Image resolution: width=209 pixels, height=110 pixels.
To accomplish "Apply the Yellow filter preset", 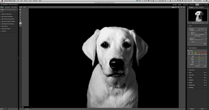I will tap(195, 53).
